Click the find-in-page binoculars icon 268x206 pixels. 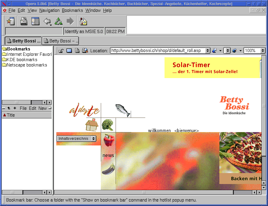(x=85, y=50)
